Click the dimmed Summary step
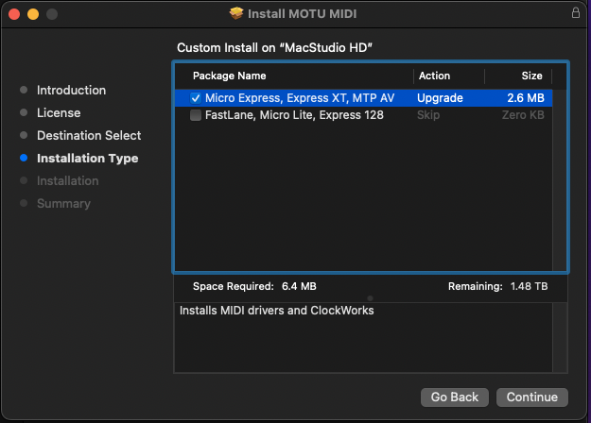 [x=63, y=204]
